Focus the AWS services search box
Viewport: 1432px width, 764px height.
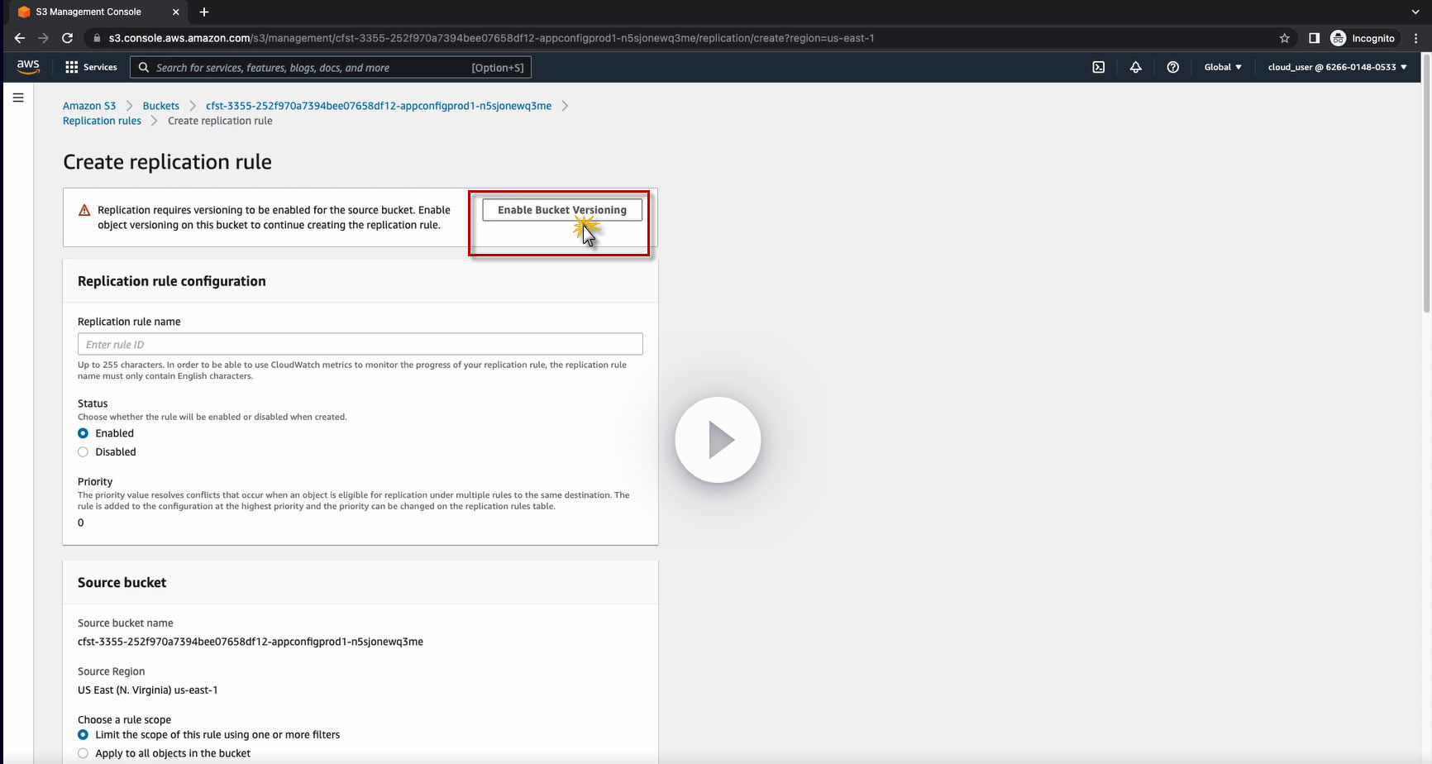tap(331, 68)
